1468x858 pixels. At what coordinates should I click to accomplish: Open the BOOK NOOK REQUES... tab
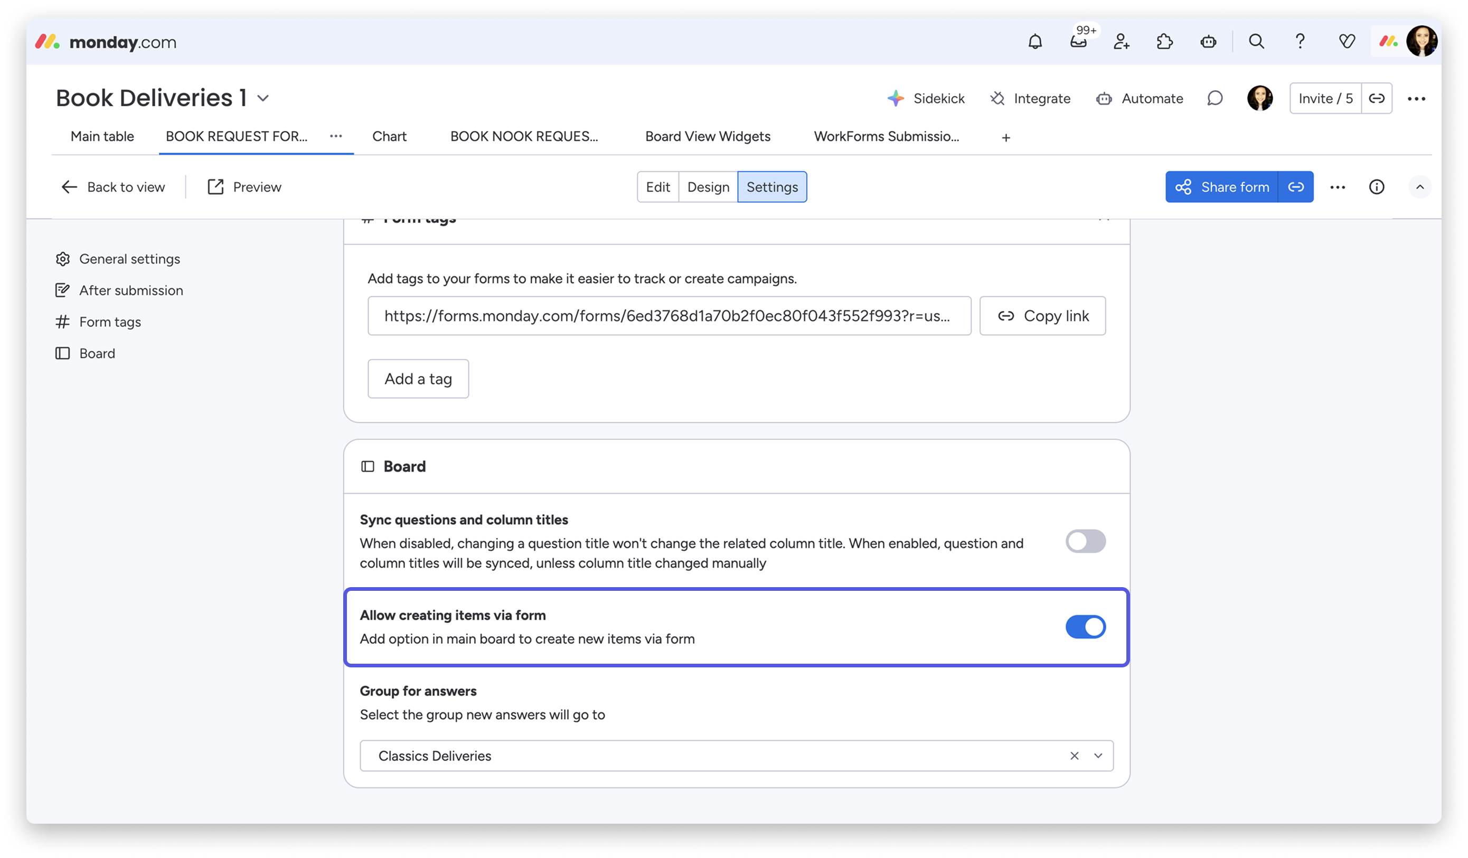pos(524,136)
